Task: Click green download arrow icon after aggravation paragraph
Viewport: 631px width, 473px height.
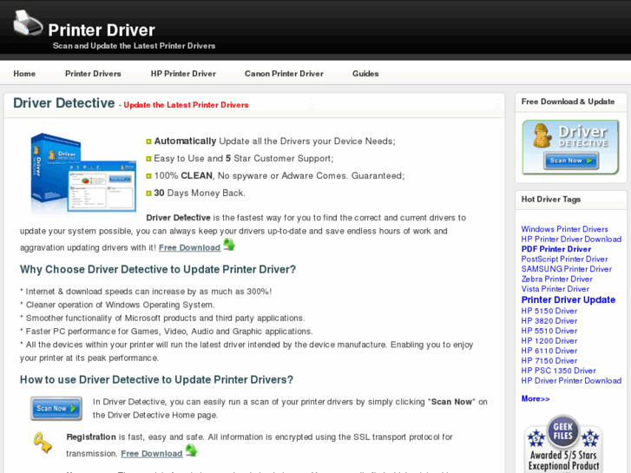Action: pos(229,245)
